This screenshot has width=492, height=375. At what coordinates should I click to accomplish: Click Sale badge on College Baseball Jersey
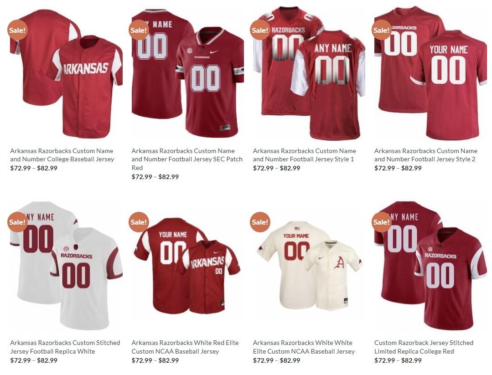[17, 30]
